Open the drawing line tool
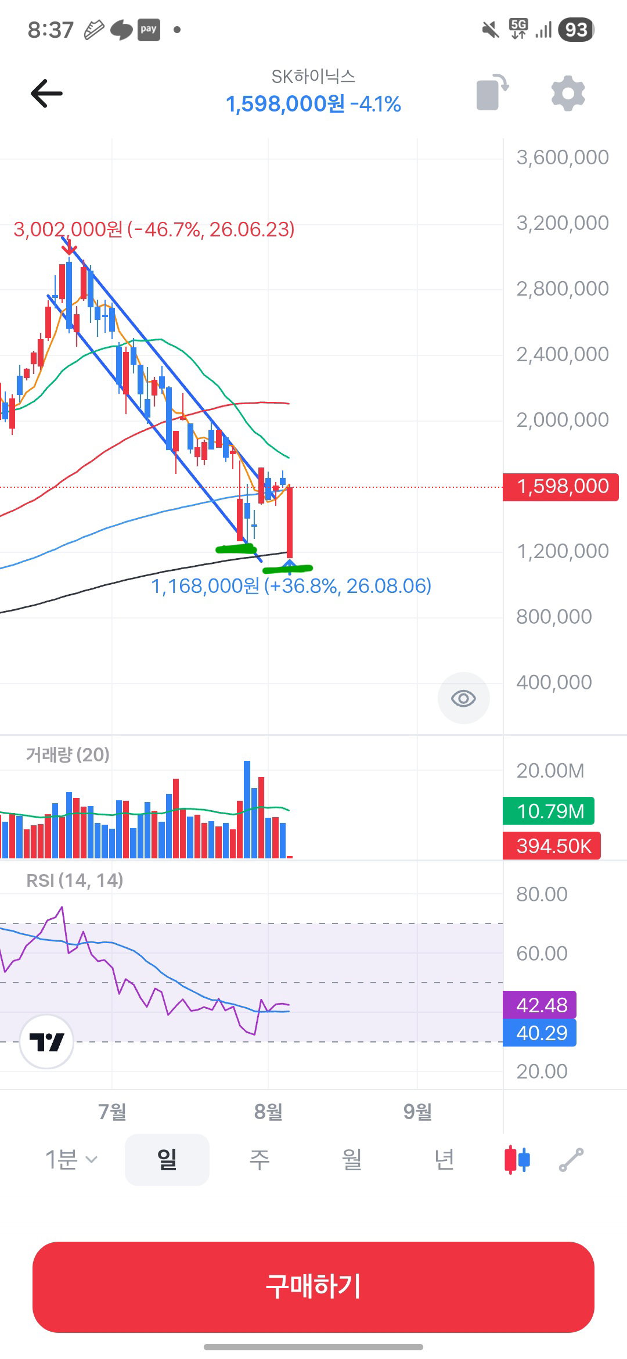Viewport: 627px width, 1359px height. 571,1160
